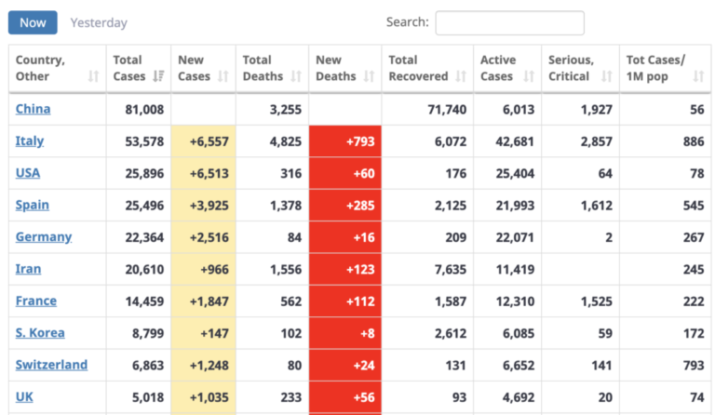Select France new cases +1,847 cell
Viewport: 715px width, 415px height.
pos(203,301)
